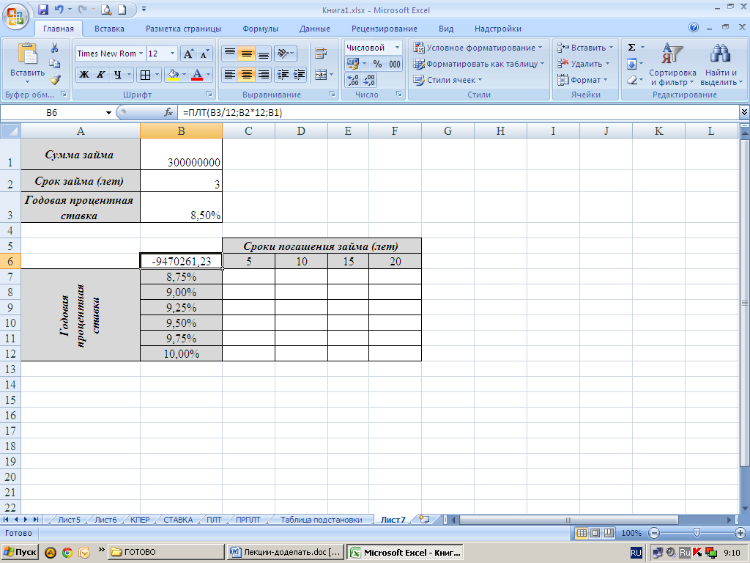Switch to the Формулы ribbon tab
Screen dimensions: 750x563
[260, 29]
